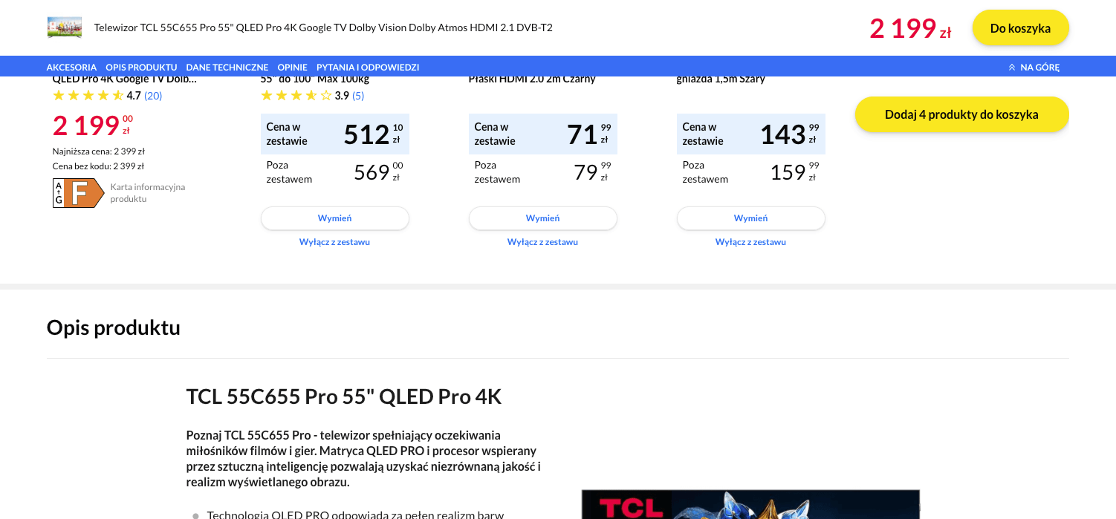The image size is (1116, 519).
Task: Click "Wymień" under the 512,10 zł item
Action: [x=334, y=218]
